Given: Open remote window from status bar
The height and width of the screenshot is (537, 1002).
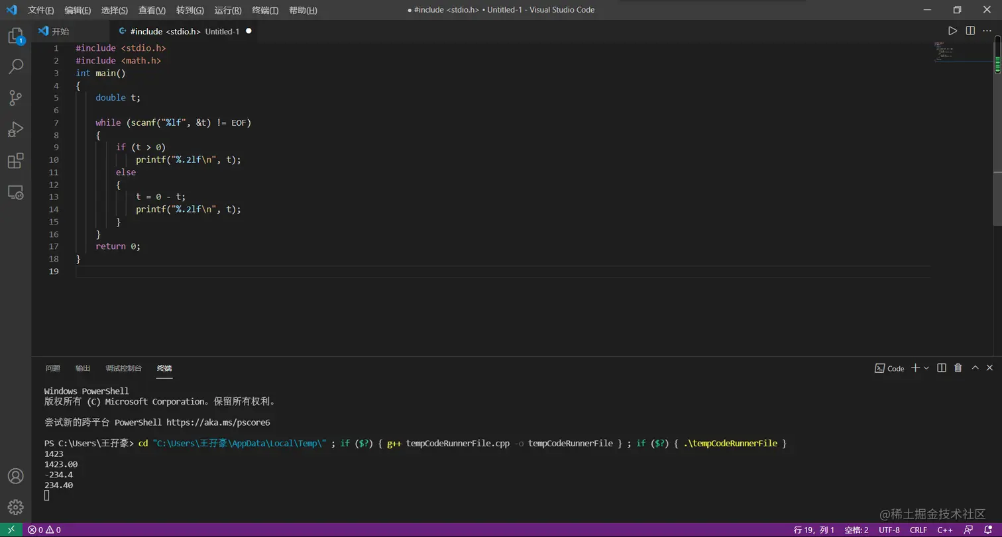Looking at the screenshot, I should click(11, 530).
